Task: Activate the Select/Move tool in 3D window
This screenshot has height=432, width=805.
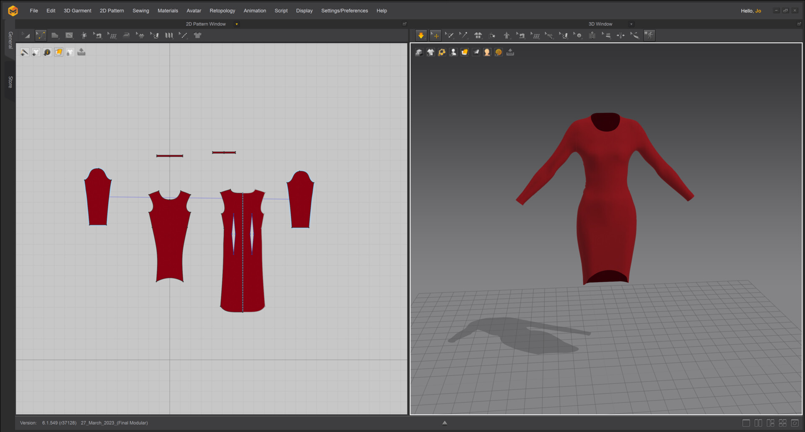Action: point(435,35)
